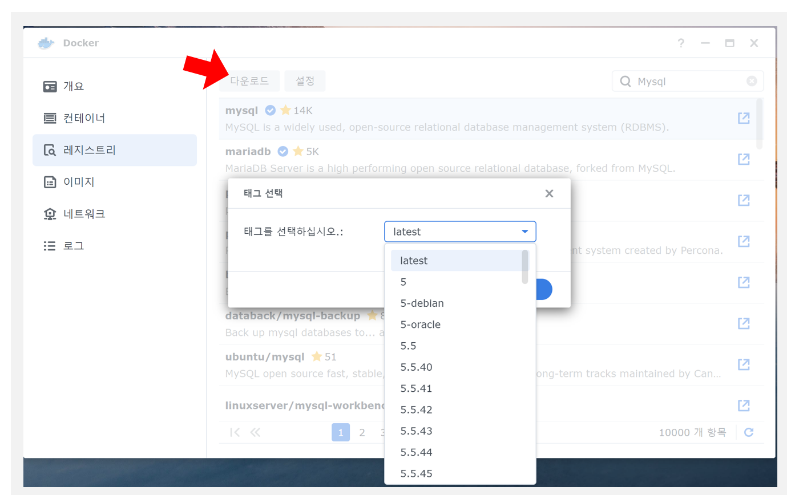This screenshot has height=503, width=799.
Task: Collapse the tag dropdown using its arrow
Action: click(525, 232)
